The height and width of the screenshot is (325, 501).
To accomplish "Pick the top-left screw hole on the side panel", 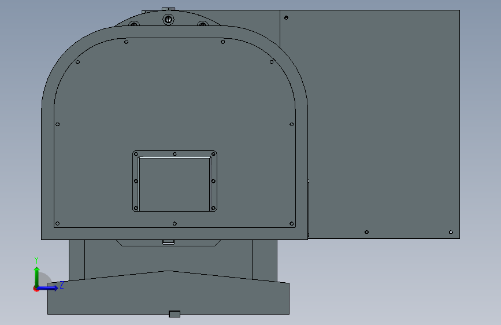I will pyautogui.click(x=286, y=17).
